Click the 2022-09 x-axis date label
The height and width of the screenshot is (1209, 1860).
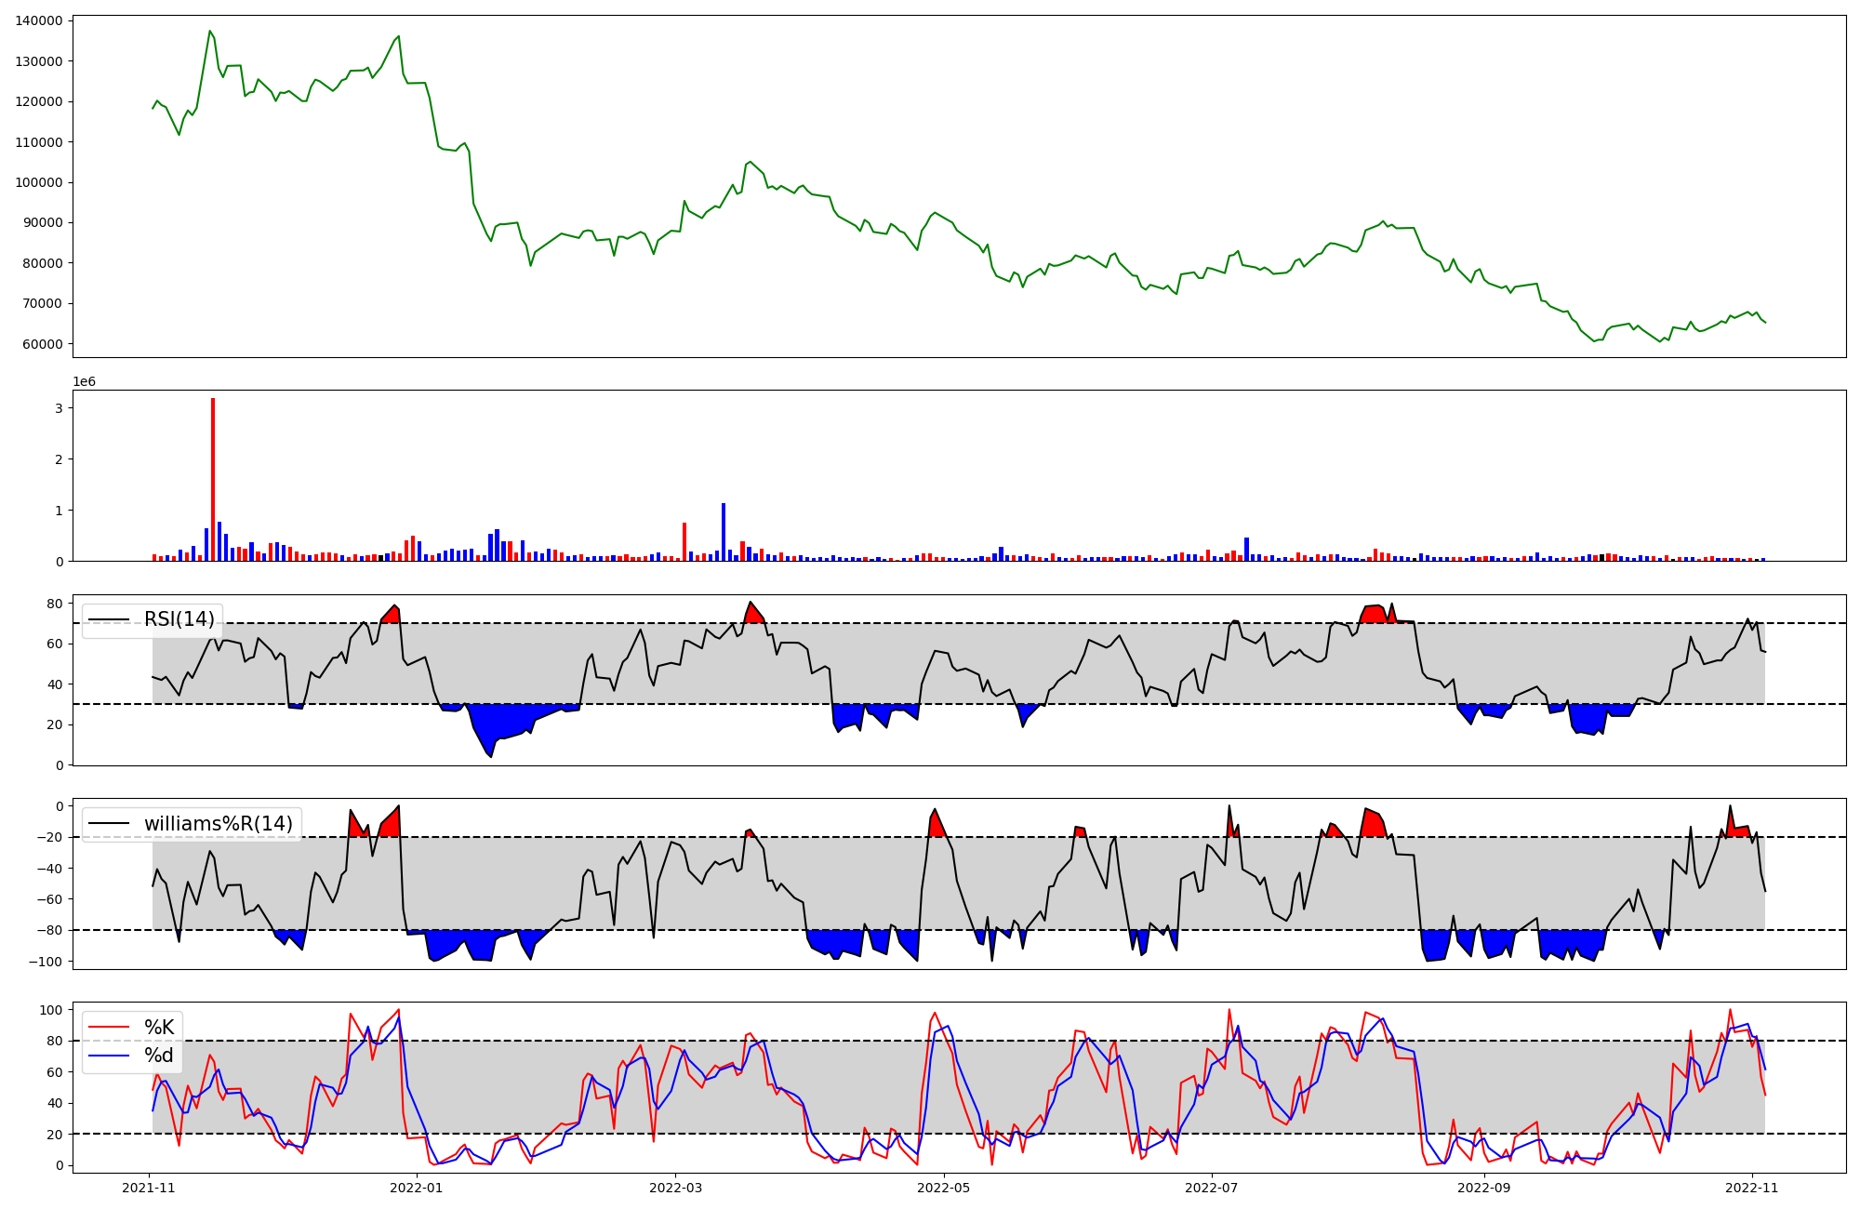point(1484,1188)
